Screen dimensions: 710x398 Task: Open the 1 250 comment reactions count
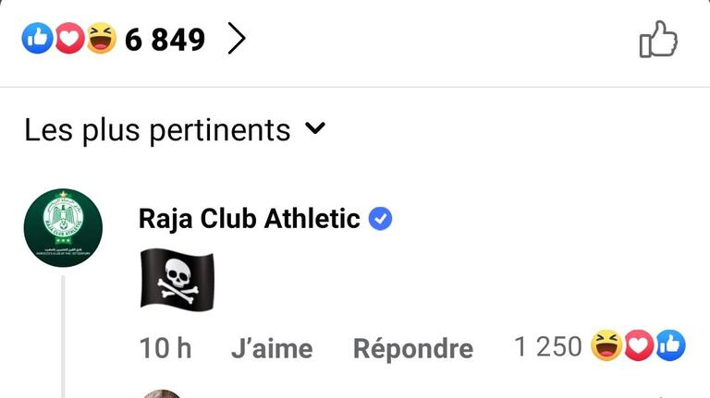(x=548, y=346)
